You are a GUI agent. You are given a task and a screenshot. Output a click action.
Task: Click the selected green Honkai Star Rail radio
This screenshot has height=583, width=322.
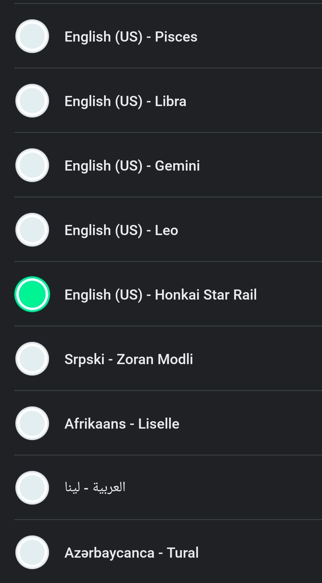(32, 294)
